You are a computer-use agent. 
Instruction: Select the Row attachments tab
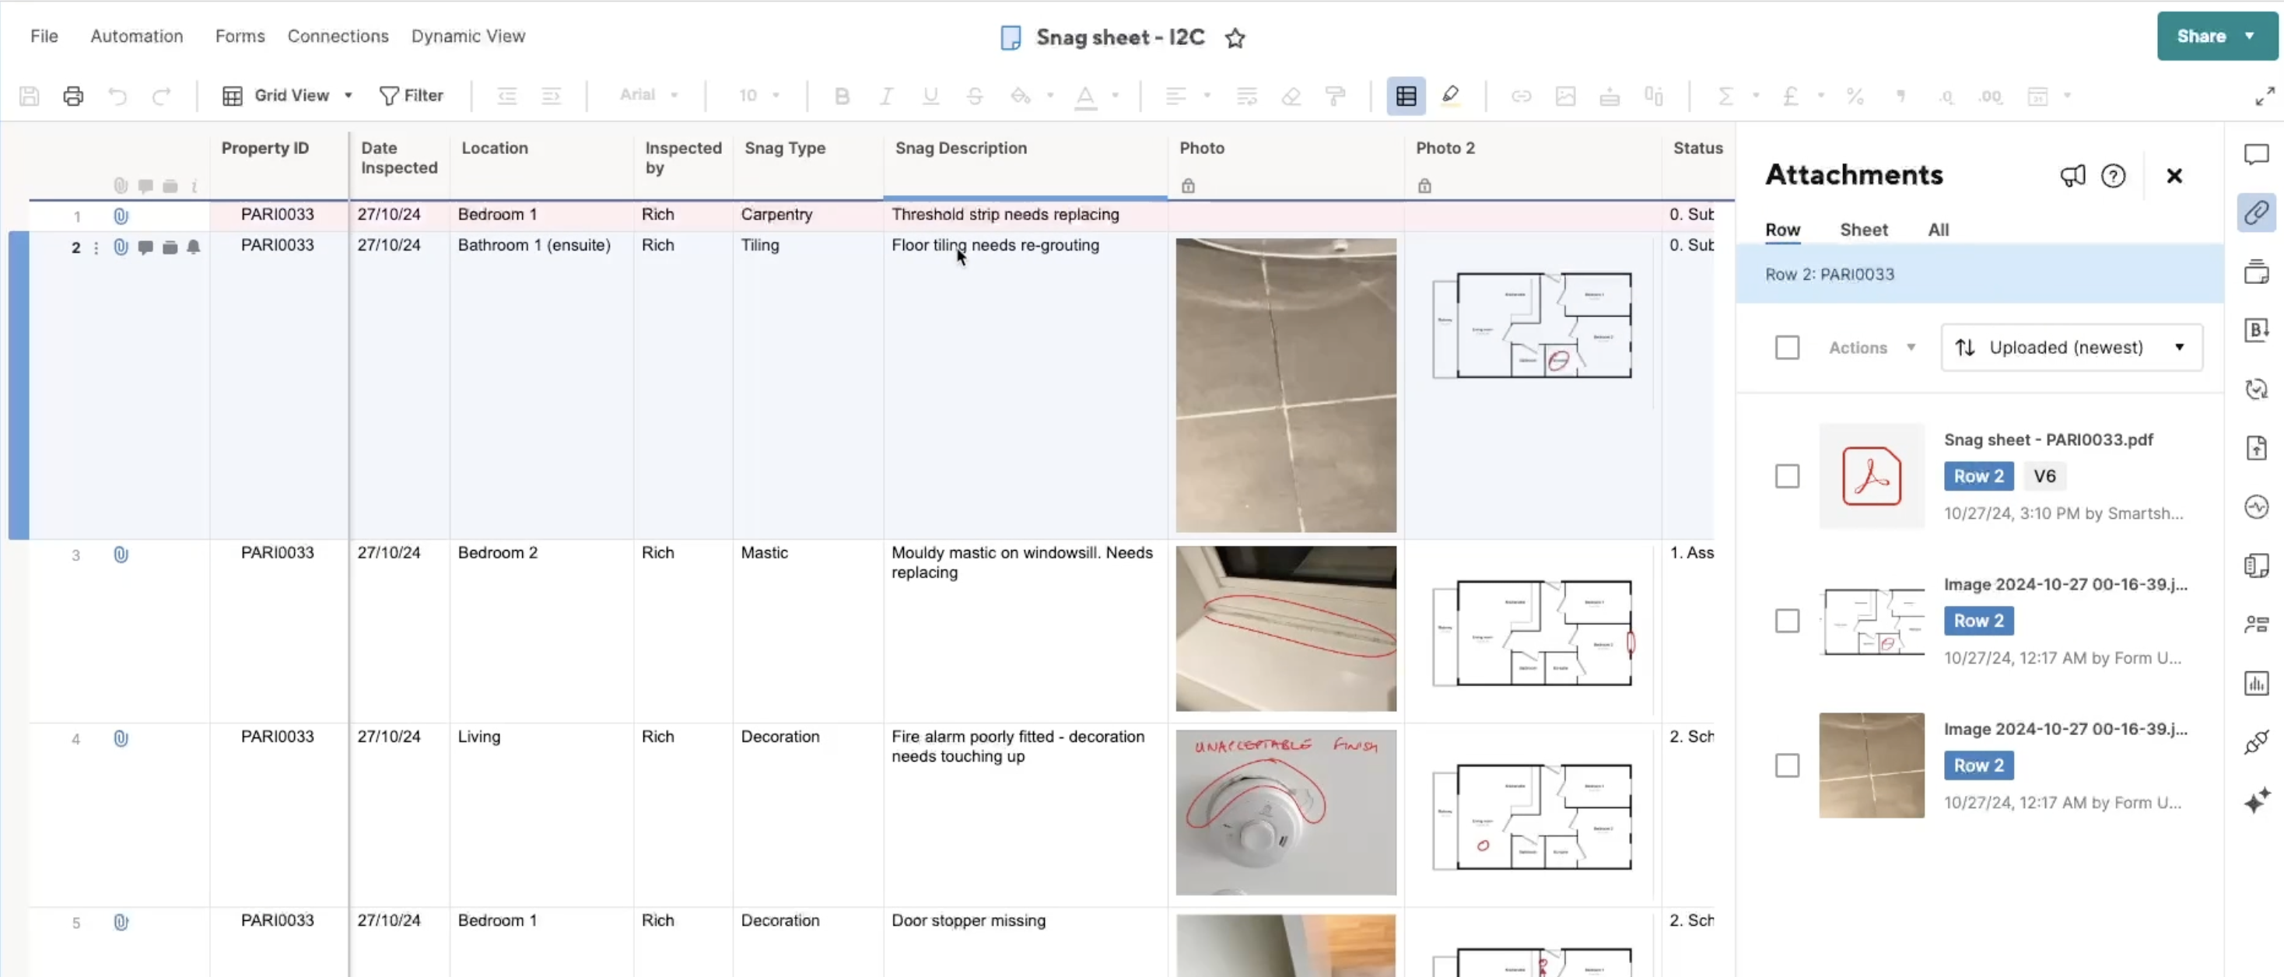pyautogui.click(x=1782, y=229)
